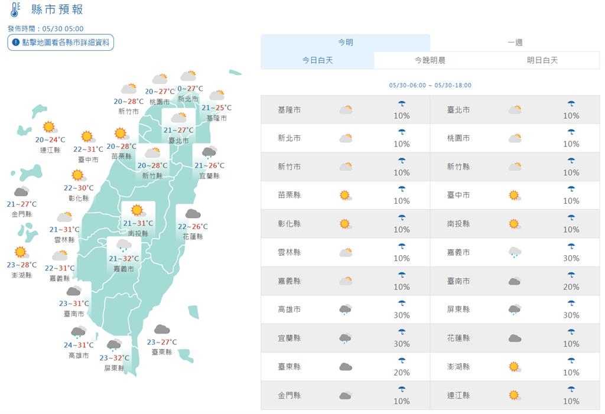Click the umbrella icon in the 基隆市 row

click(x=402, y=105)
